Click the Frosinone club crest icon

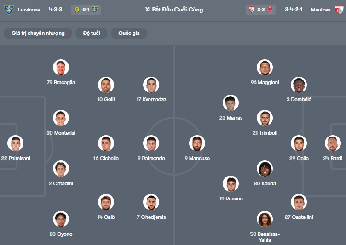[x=9, y=10]
